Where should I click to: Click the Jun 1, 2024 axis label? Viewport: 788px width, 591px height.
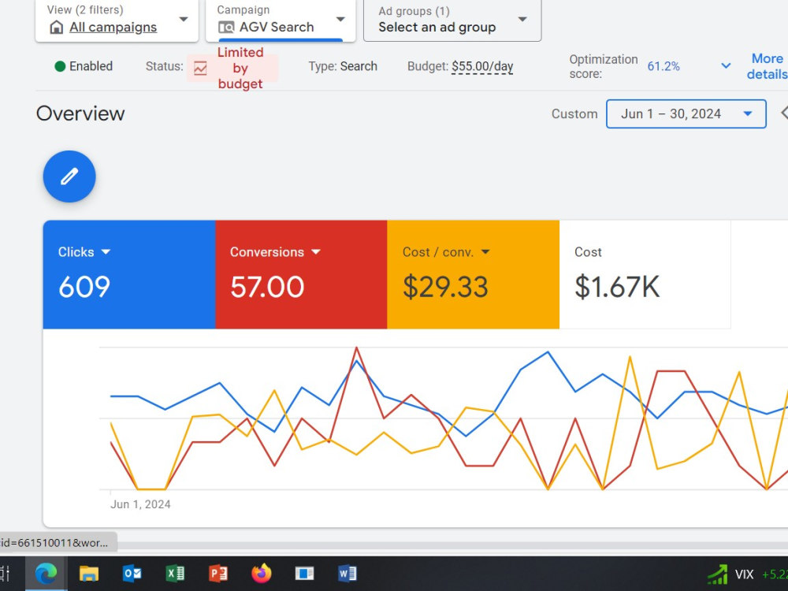(x=141, y=504)
